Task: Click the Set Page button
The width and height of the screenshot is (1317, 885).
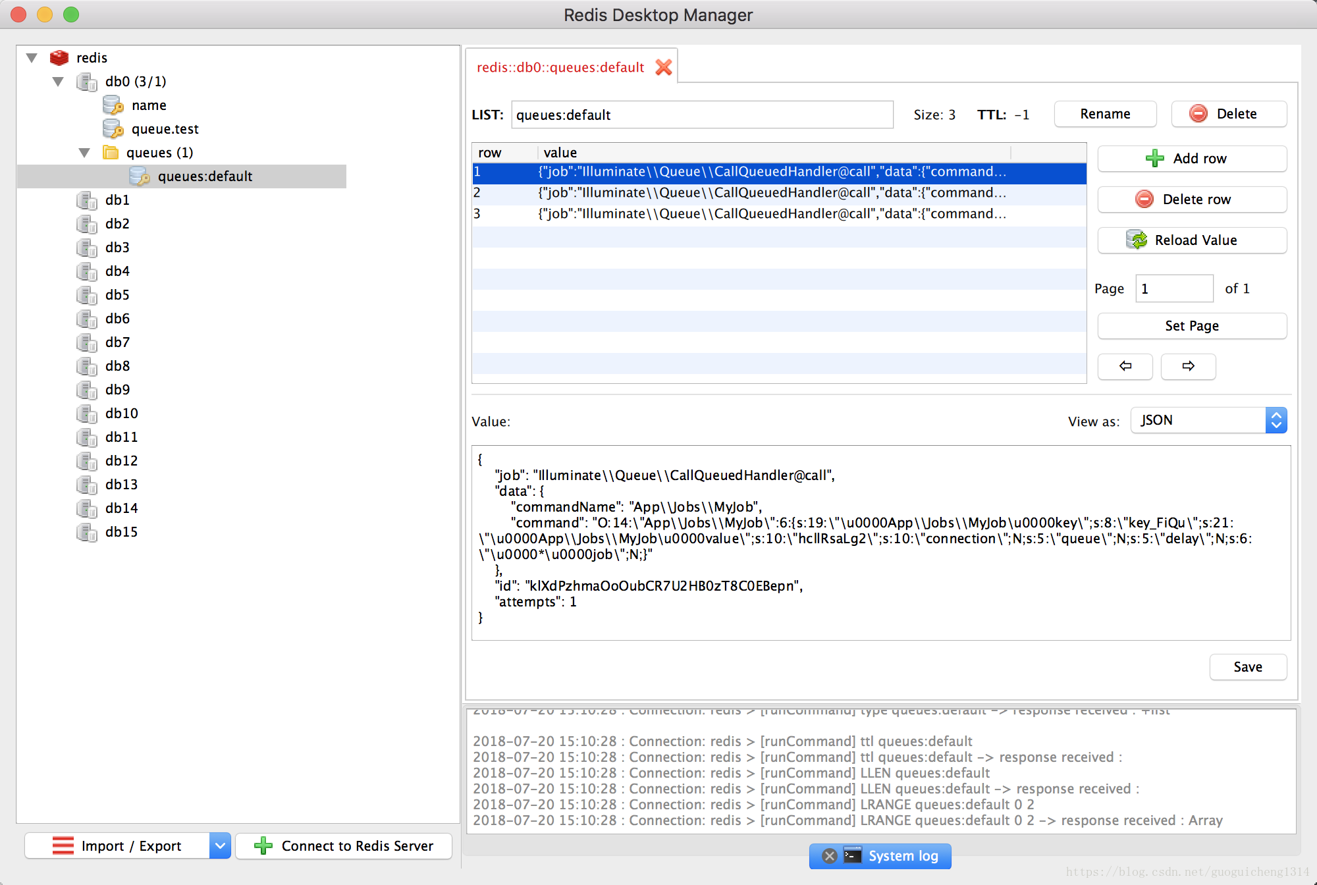Action: point(1192,326)
